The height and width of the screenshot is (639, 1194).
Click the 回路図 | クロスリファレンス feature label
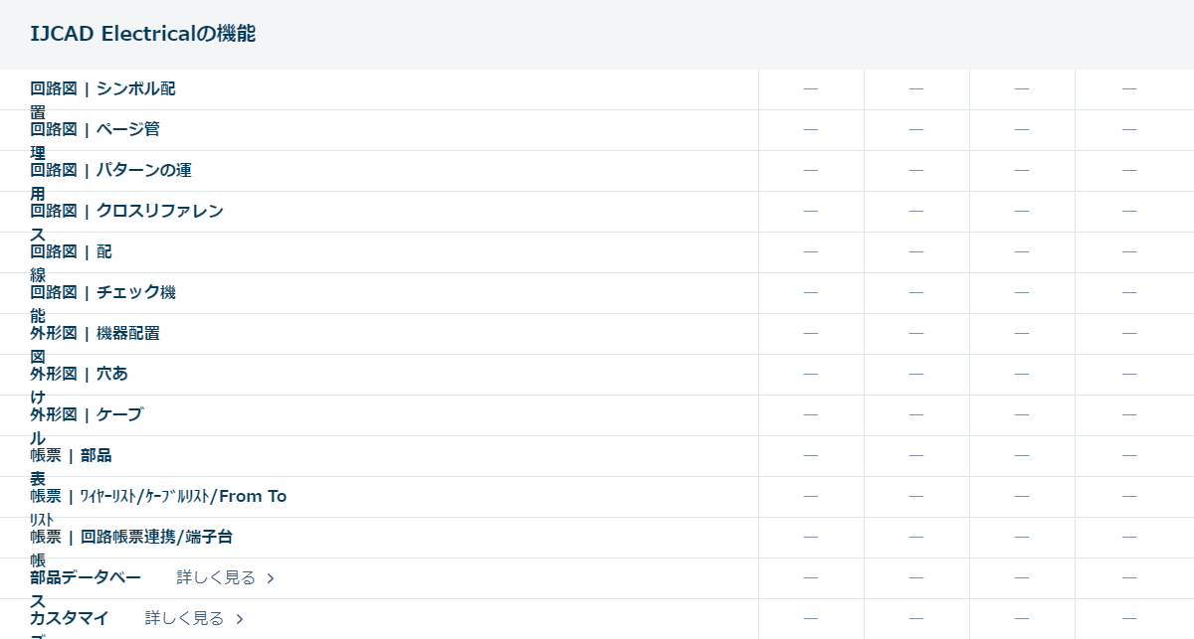point(126,212)
